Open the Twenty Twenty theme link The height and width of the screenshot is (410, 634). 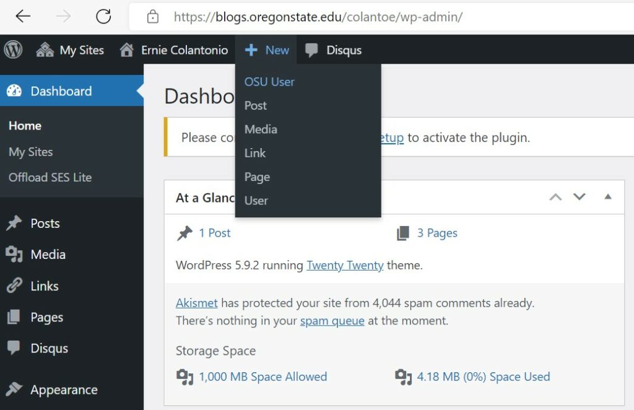pos(345,265)
